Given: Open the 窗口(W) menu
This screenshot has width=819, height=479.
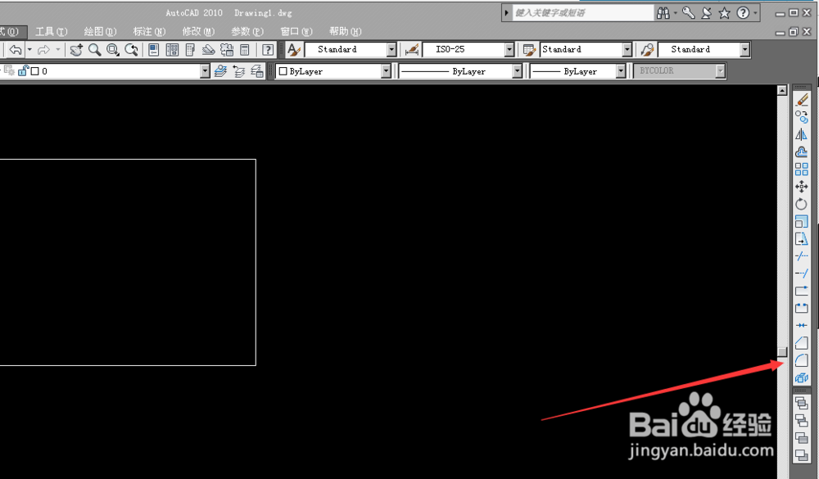Looking at the screenshot, I should (296, 32).
